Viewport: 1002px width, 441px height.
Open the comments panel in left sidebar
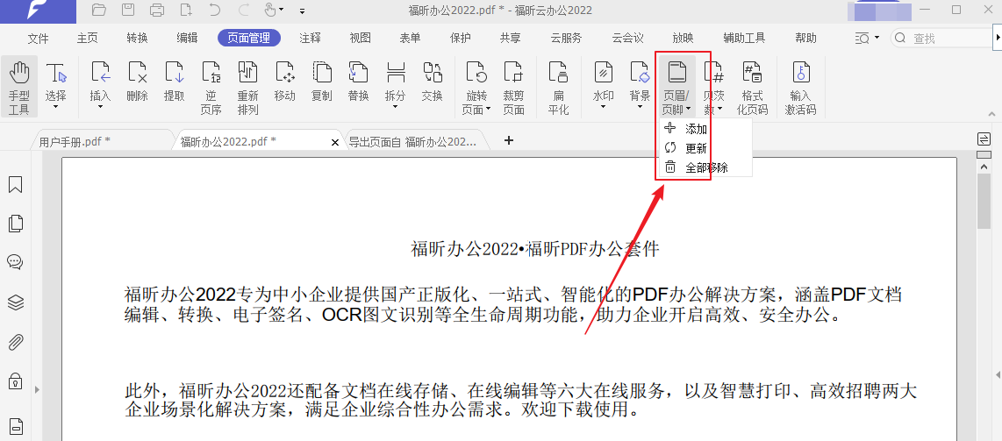[15, 262]
